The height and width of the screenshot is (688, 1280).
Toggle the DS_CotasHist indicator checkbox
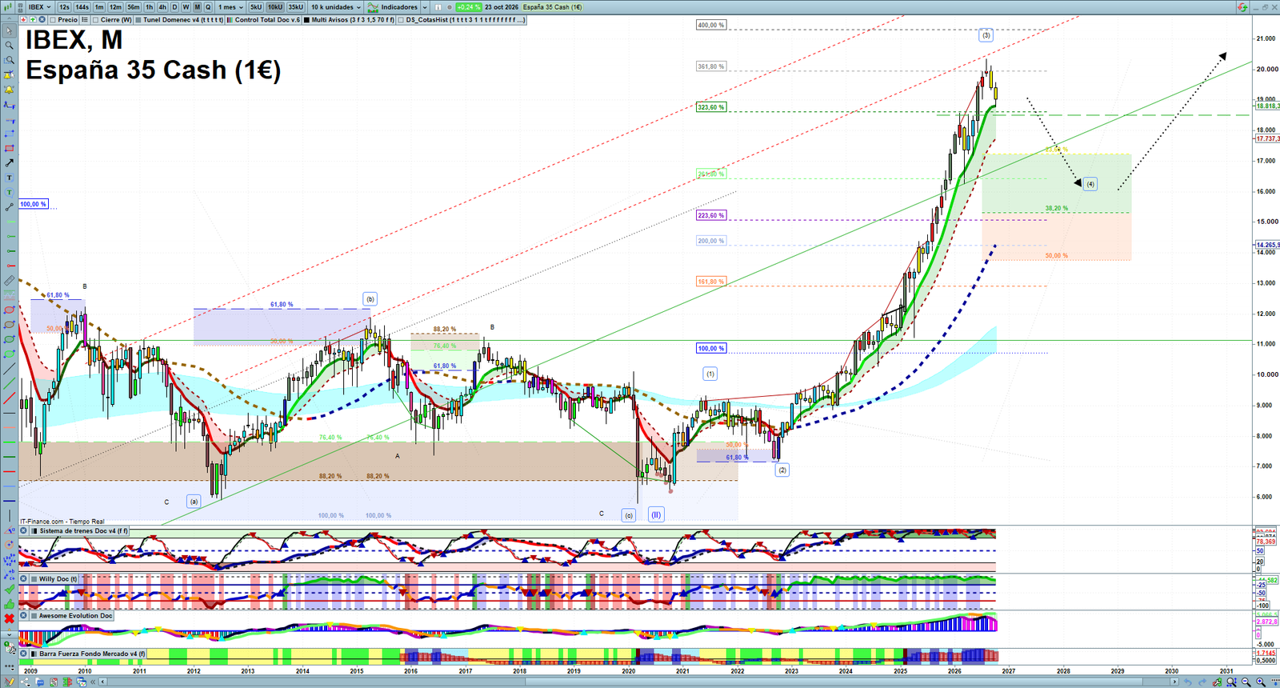(402, 20)
